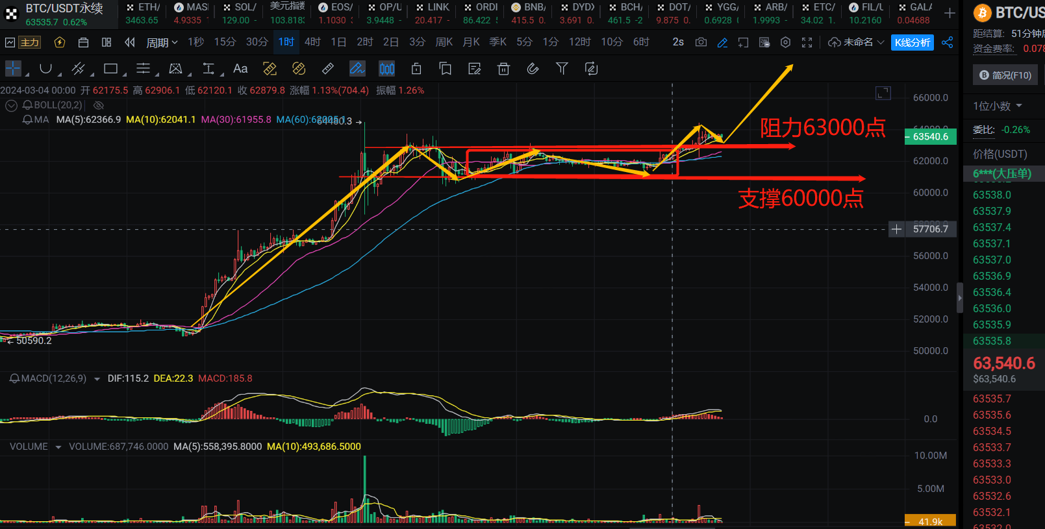Enter fullscreen using the expand-corners icon
1045x529 pixels.
click(x=807, y=42)
